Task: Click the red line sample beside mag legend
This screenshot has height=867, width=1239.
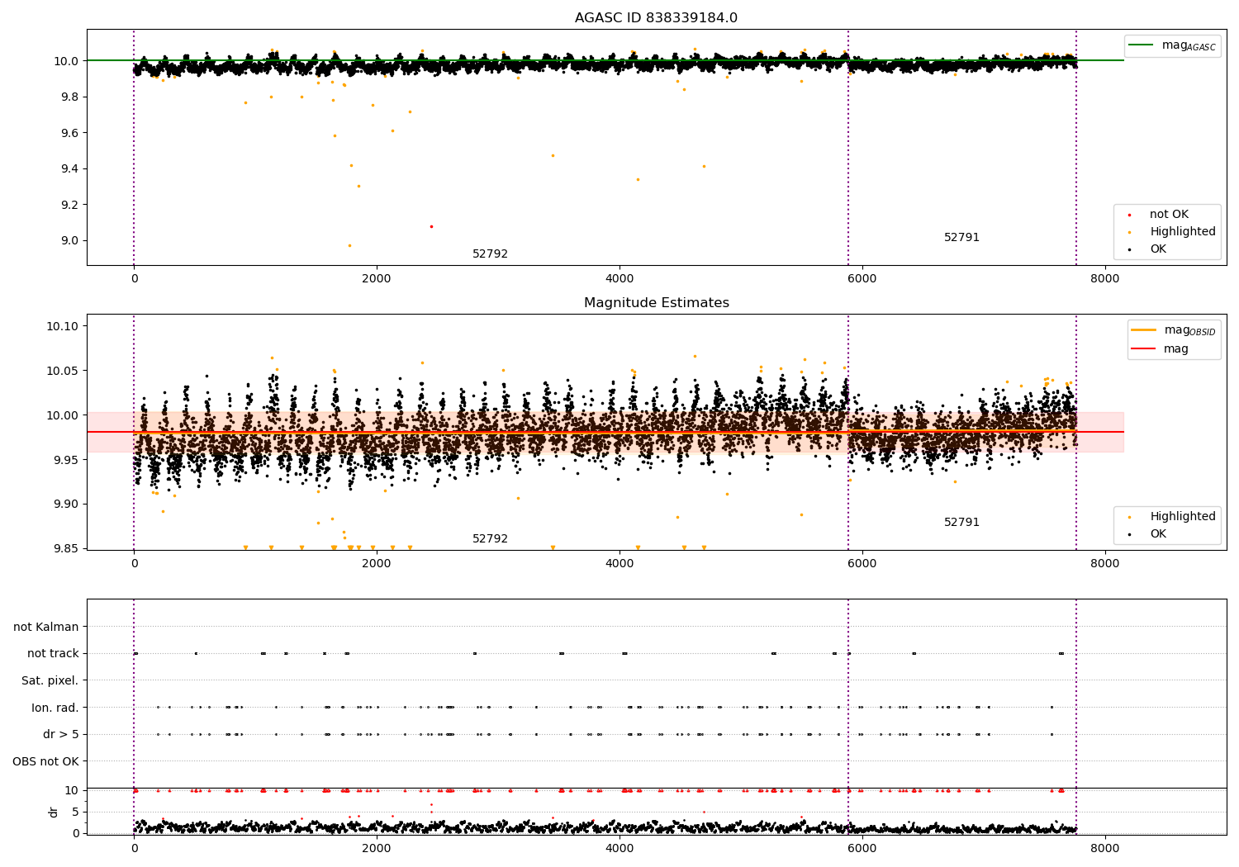Action: [x=1143, y=349]
